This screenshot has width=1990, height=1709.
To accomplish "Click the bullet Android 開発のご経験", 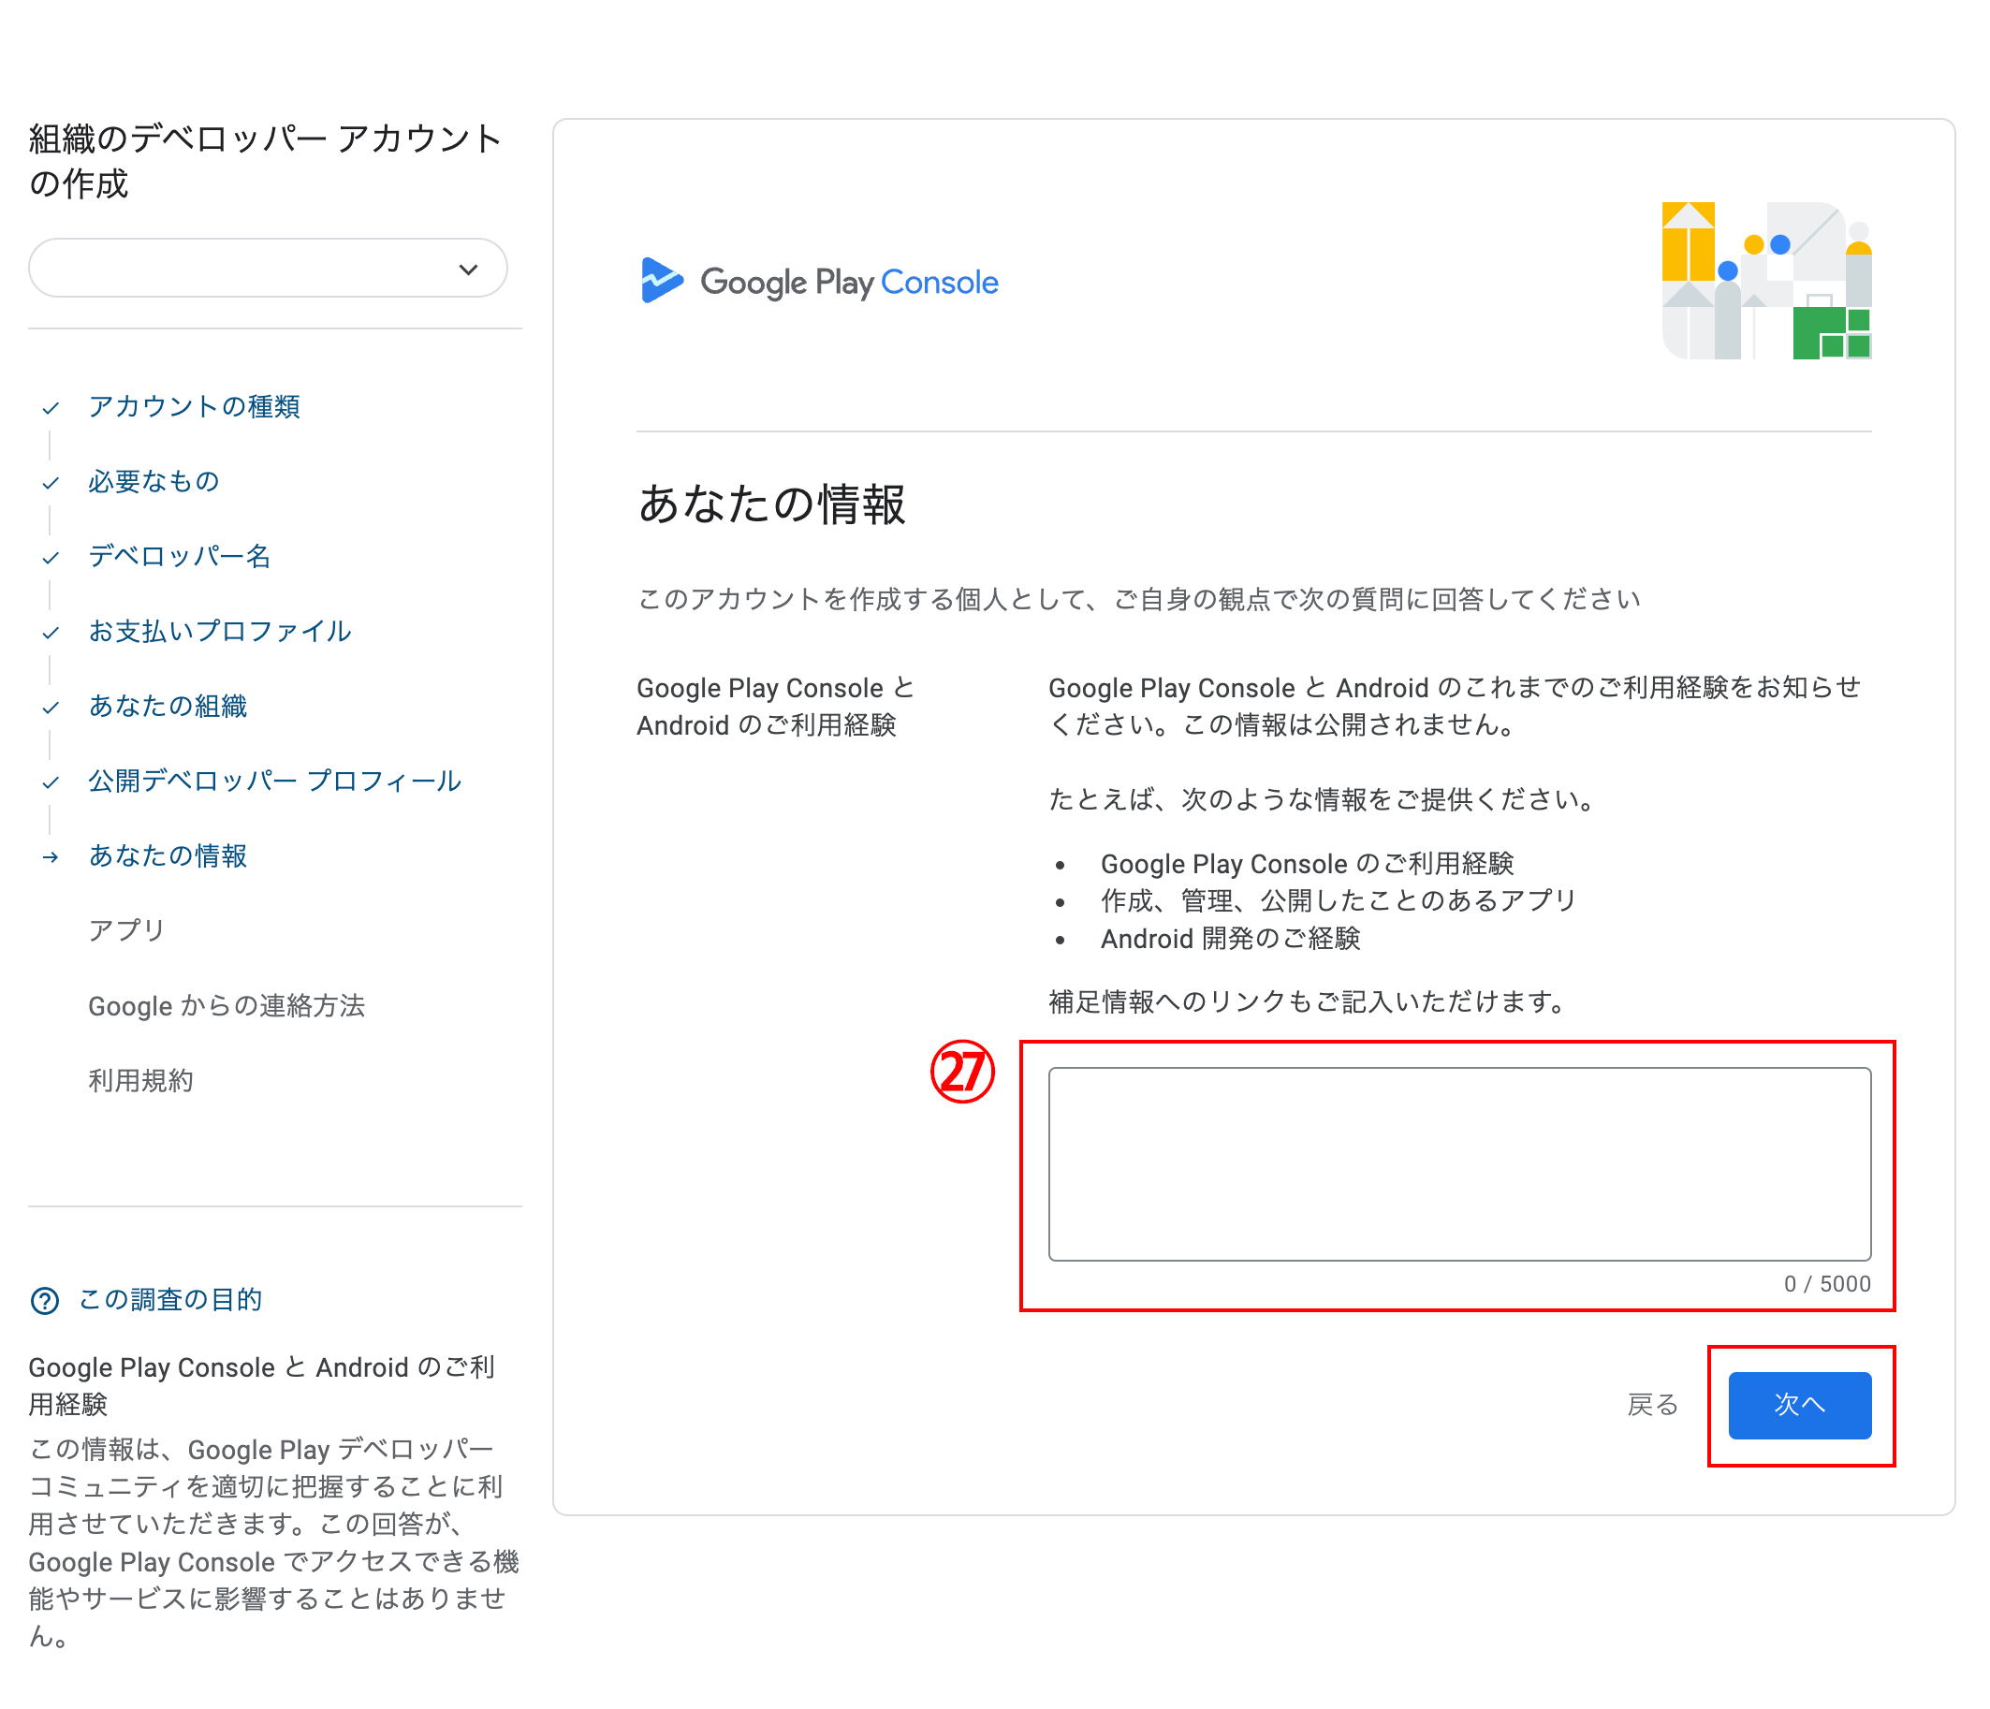I will (1229, 938).
